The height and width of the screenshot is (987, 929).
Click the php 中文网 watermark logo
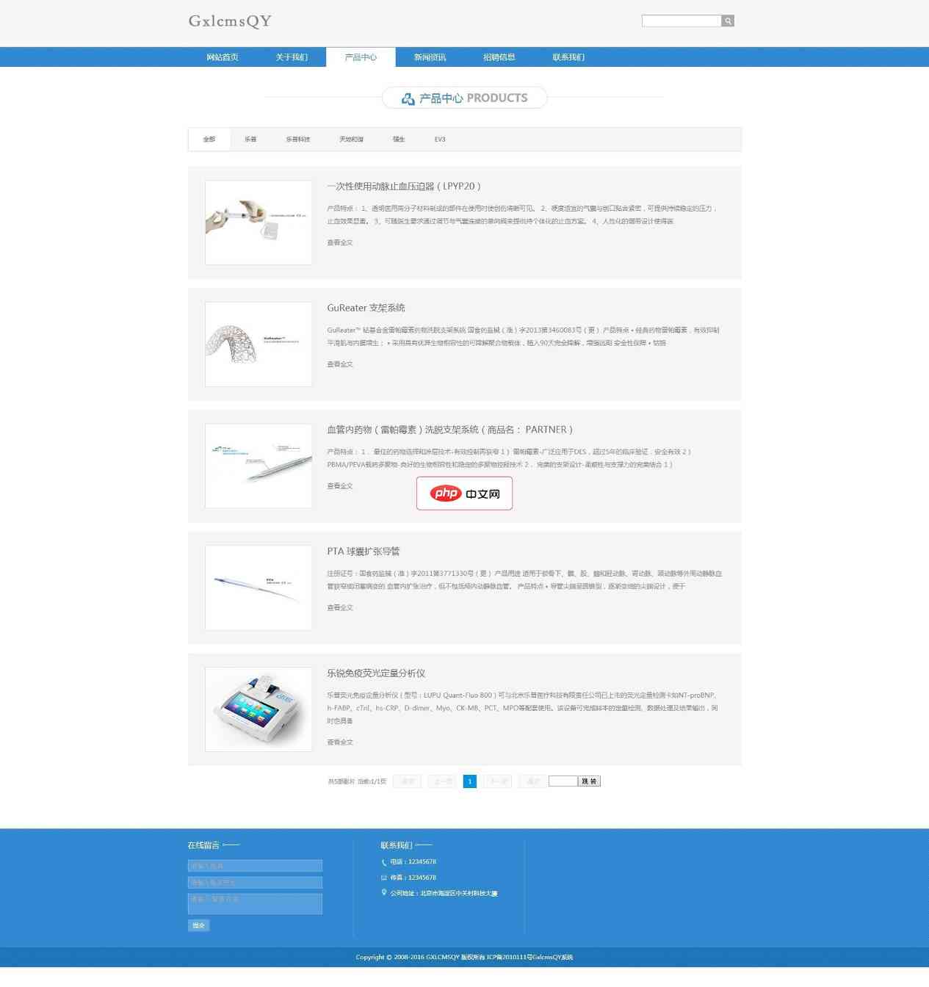[x=464, y=493]
